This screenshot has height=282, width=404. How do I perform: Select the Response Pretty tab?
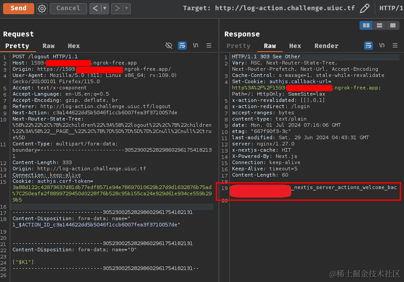[238, 46]
